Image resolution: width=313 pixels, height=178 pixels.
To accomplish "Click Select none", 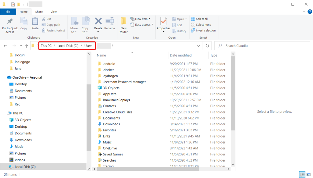I will click(x=201, y=25).
